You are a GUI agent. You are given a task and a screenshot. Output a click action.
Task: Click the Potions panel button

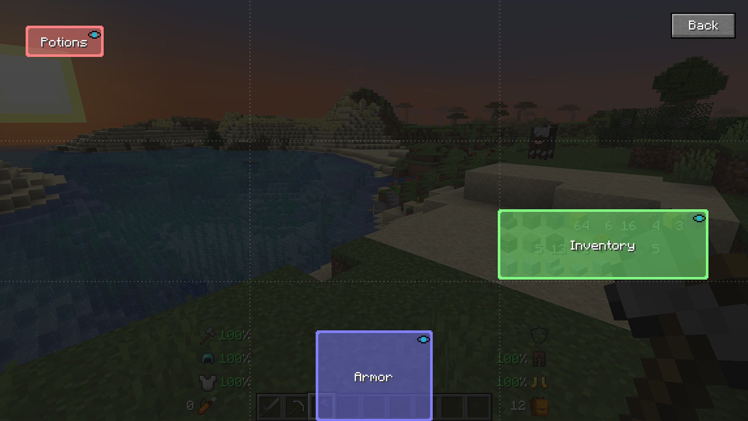65,42
